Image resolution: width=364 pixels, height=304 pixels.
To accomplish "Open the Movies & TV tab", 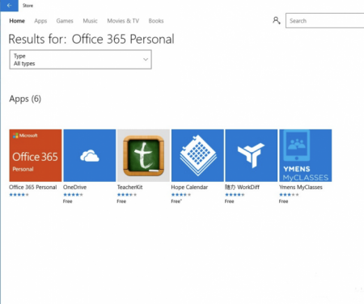I will tap(123, 21).
